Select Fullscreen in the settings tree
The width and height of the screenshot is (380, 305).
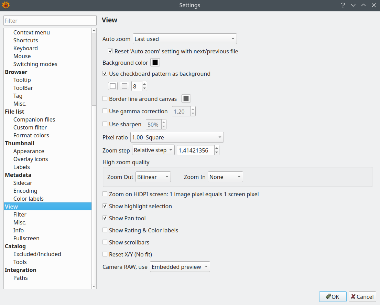point(26,238)
